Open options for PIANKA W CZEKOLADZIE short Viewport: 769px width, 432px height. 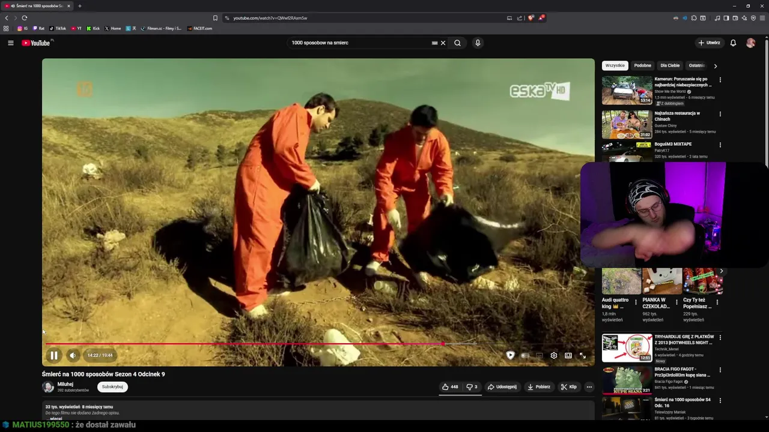point(676,302)
